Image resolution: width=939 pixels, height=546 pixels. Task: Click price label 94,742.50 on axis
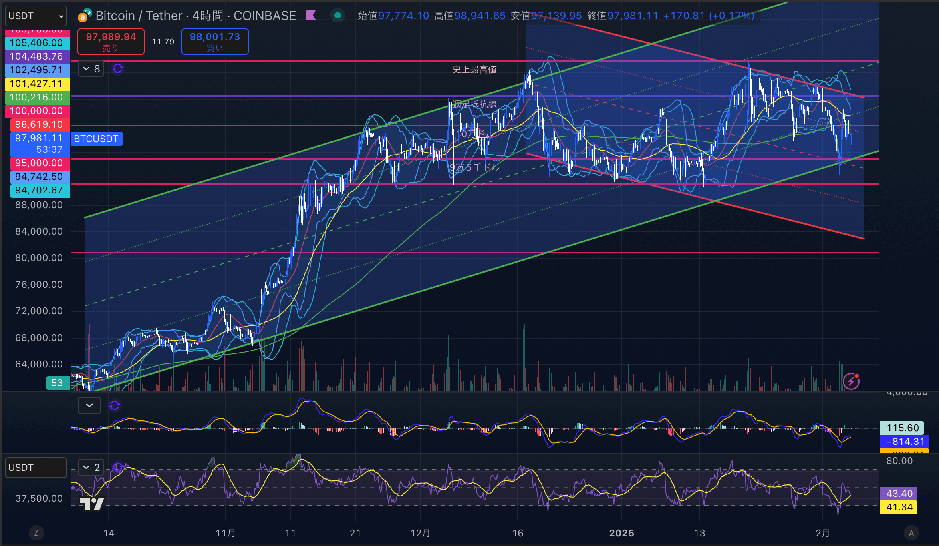pyautogui.click(x=40, y=177)
